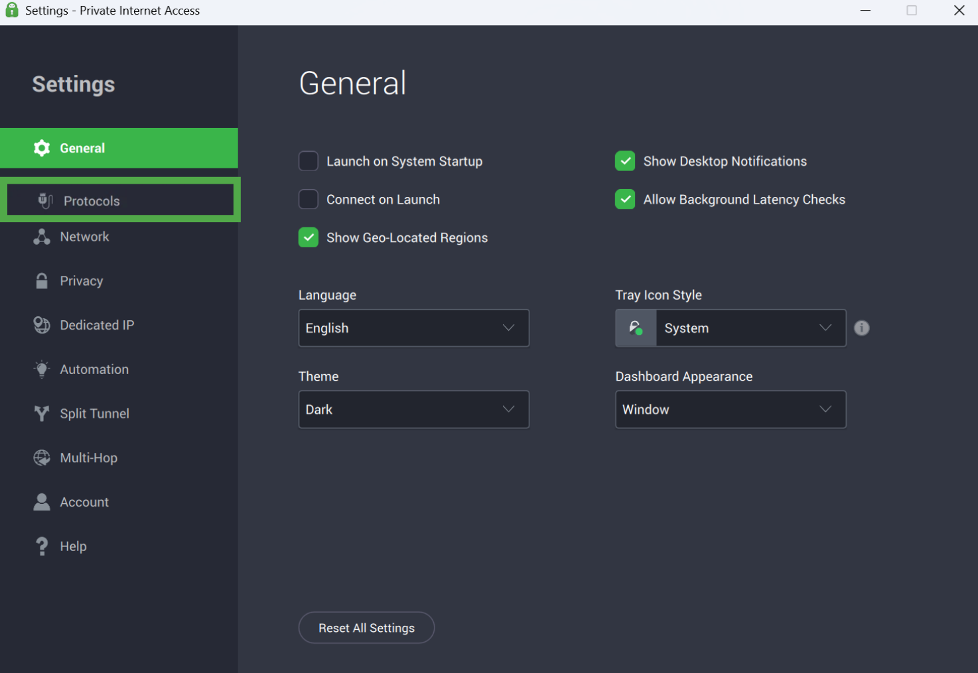Screen dimensions: 978x673
Task: Click the Reset All Settings button
Action: [x=366, y=627]
